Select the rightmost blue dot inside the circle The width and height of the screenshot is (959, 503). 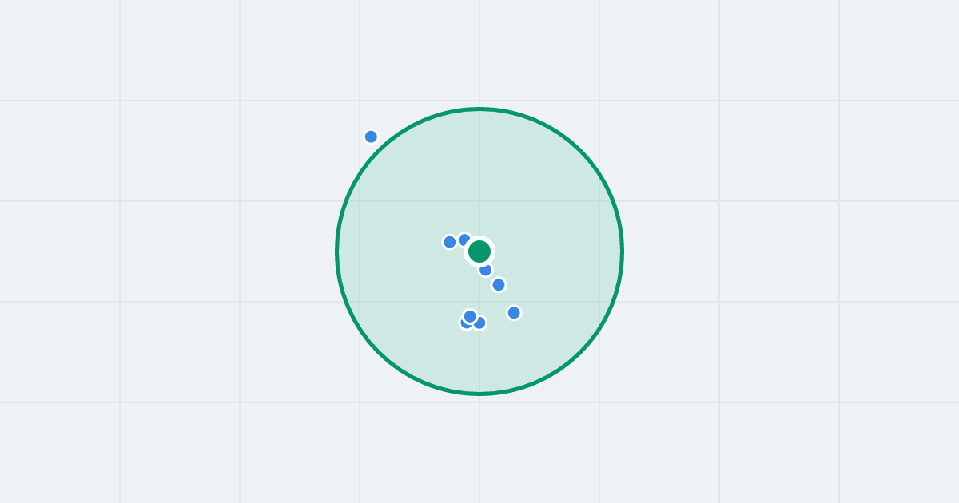(514, 313)
